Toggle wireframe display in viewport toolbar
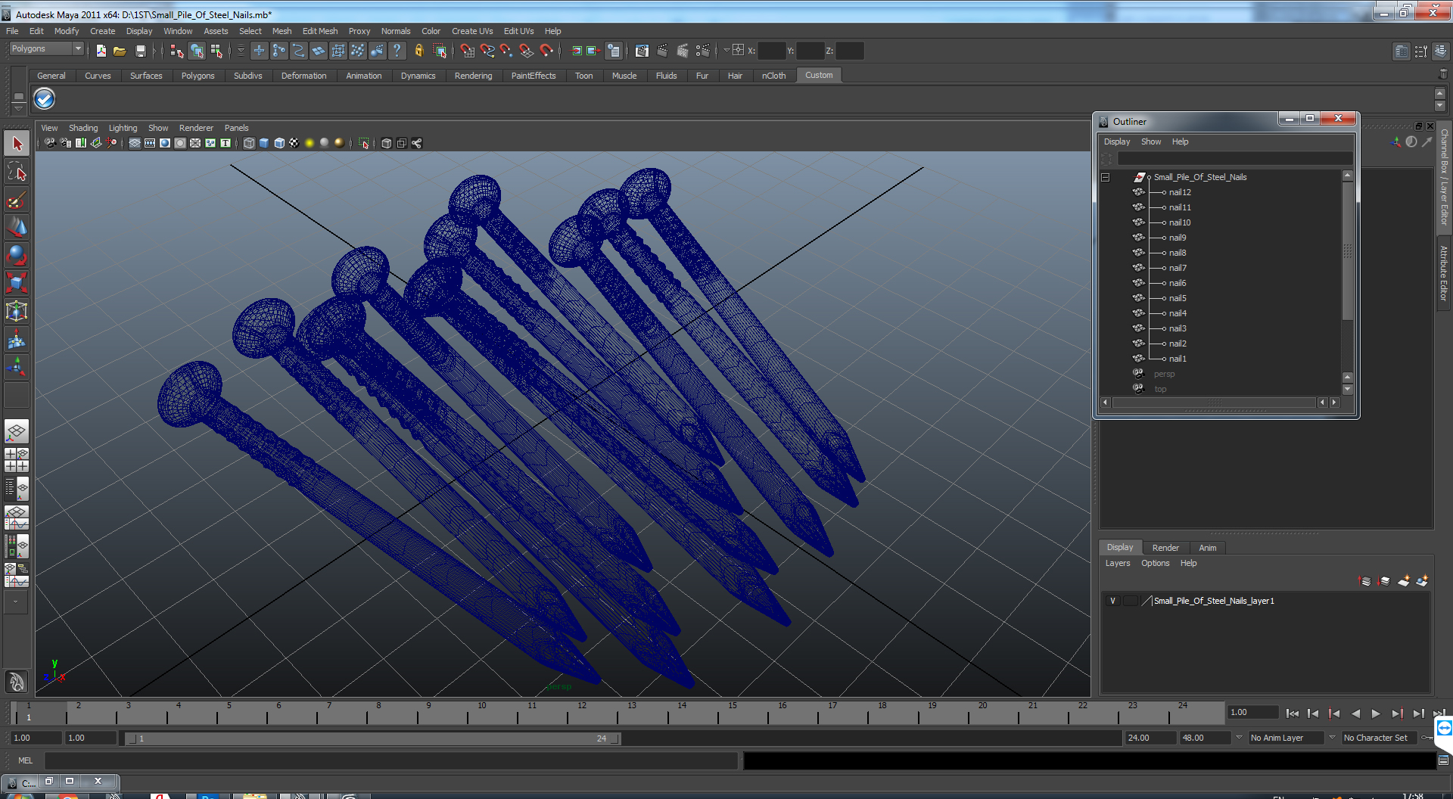 click(x=249, y=143)
